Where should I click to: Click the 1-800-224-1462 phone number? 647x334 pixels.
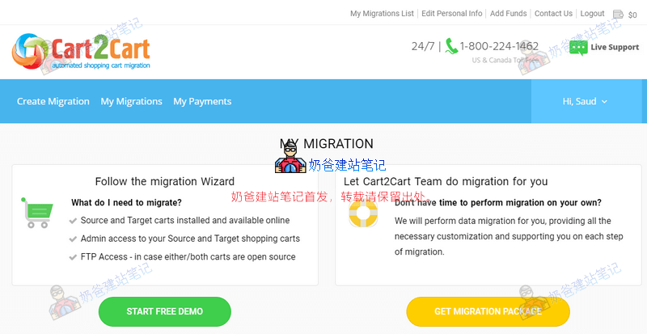click(x=499, y=46)
